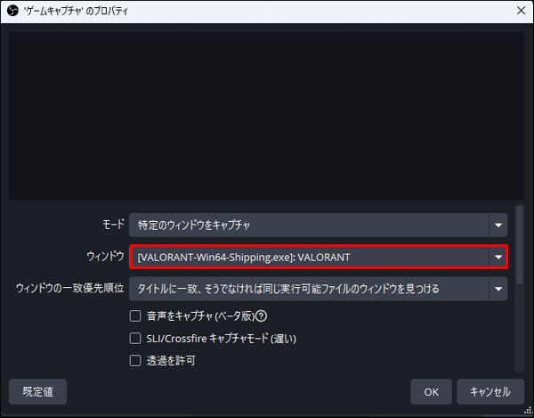Toggle SLI/Crossfire キャプチャモード checkbox

(135, 338)
